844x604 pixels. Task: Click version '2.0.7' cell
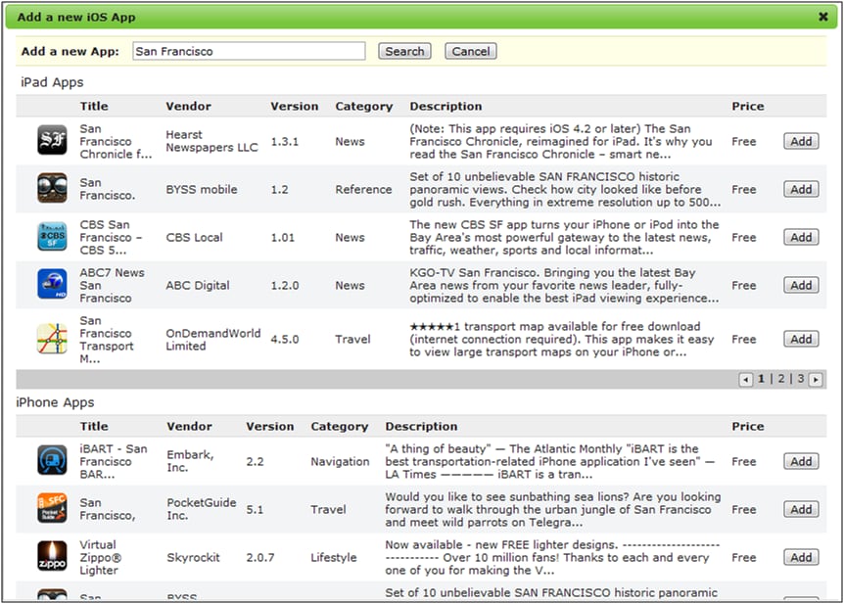(x=260, y=558)
